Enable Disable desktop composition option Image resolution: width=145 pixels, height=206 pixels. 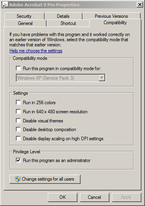(18, 130)
